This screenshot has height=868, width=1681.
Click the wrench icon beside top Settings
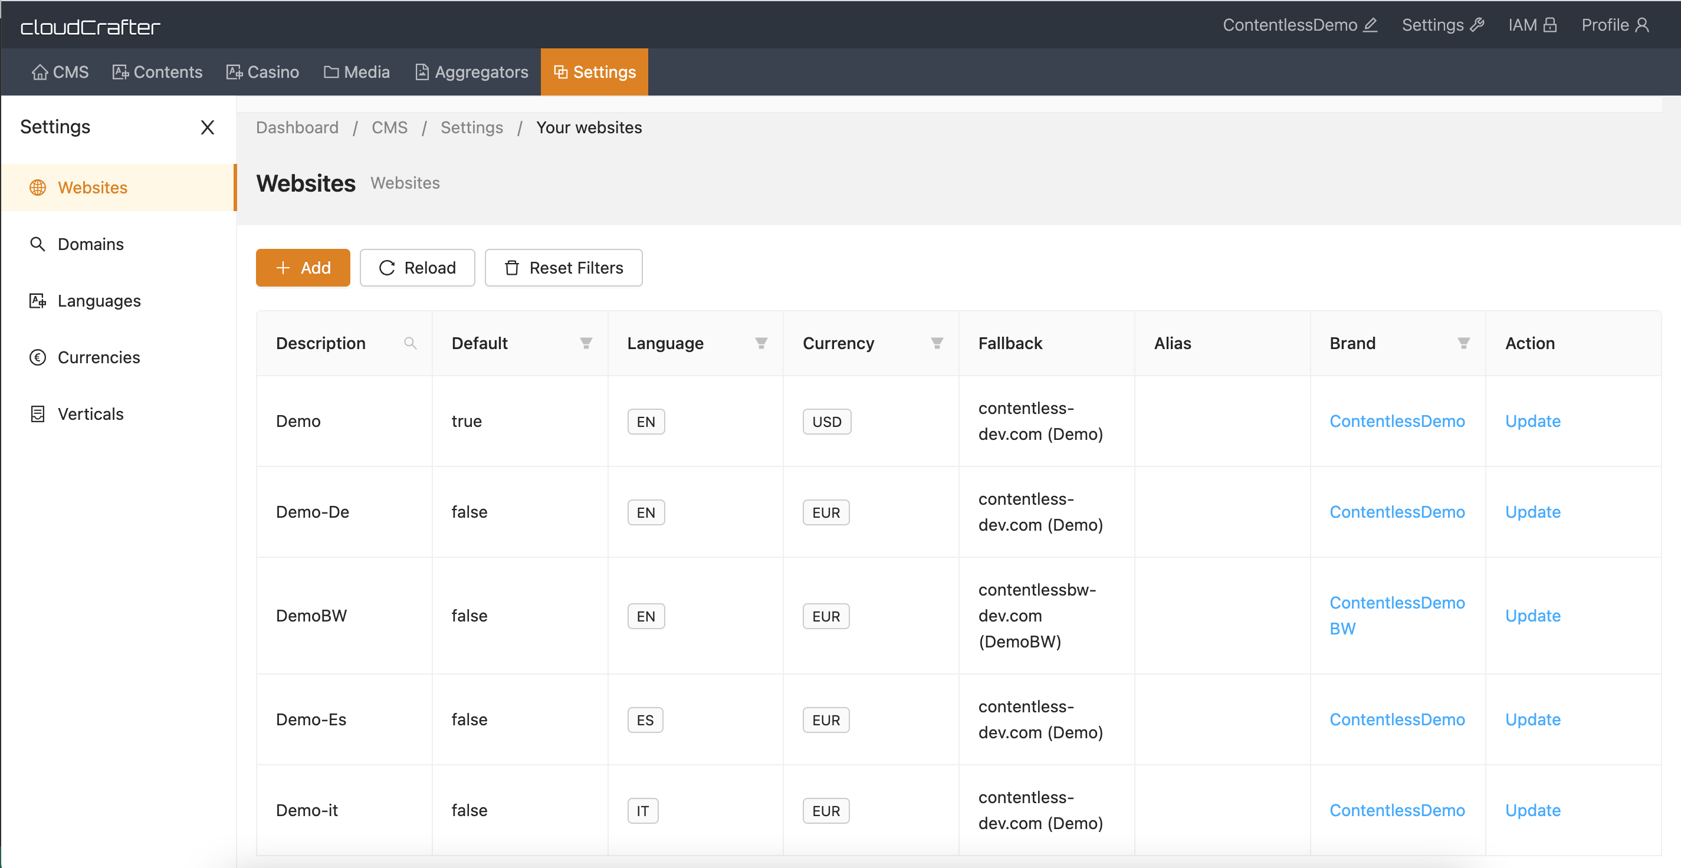point(1477,25)
